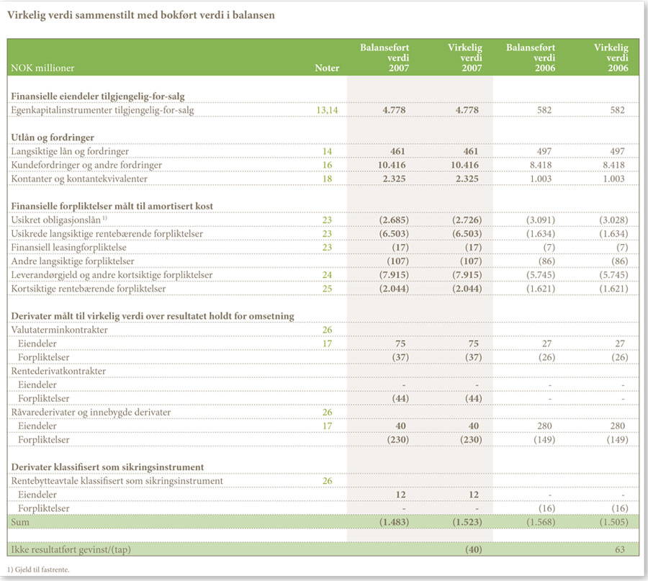Click note number '24' for Leverandørgjeld

[x=327, y=275]
